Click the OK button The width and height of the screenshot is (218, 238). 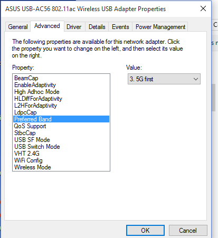pyautogui.click(x=145, y=230)
